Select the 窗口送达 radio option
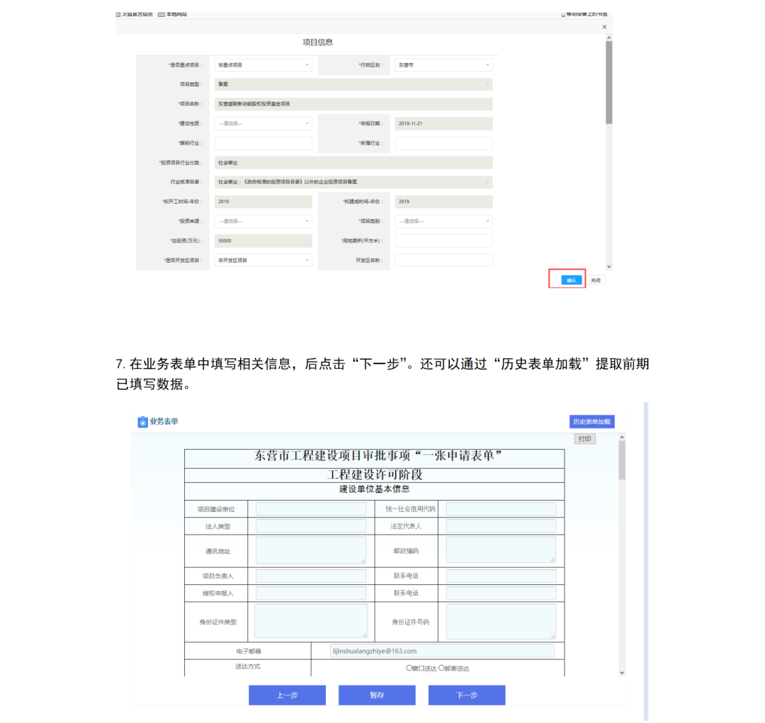 click(409, 668)
